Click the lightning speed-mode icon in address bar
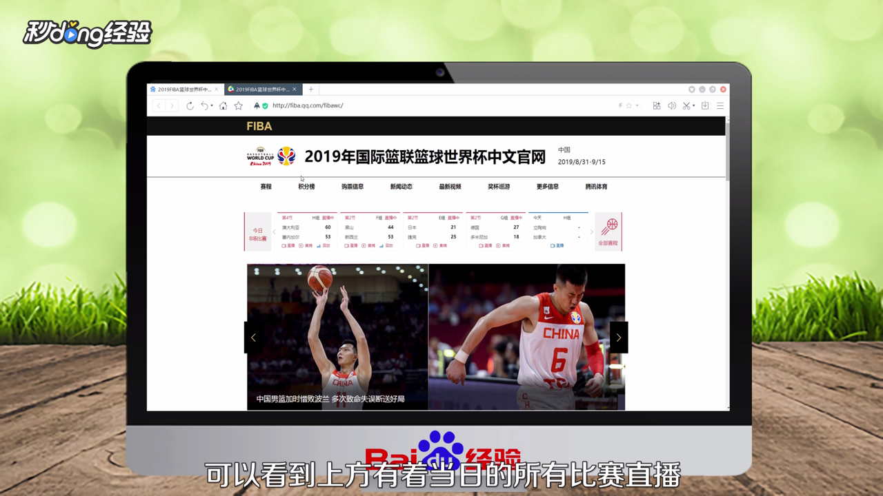This screenshot has width=883, height=496. pos(620,105)
